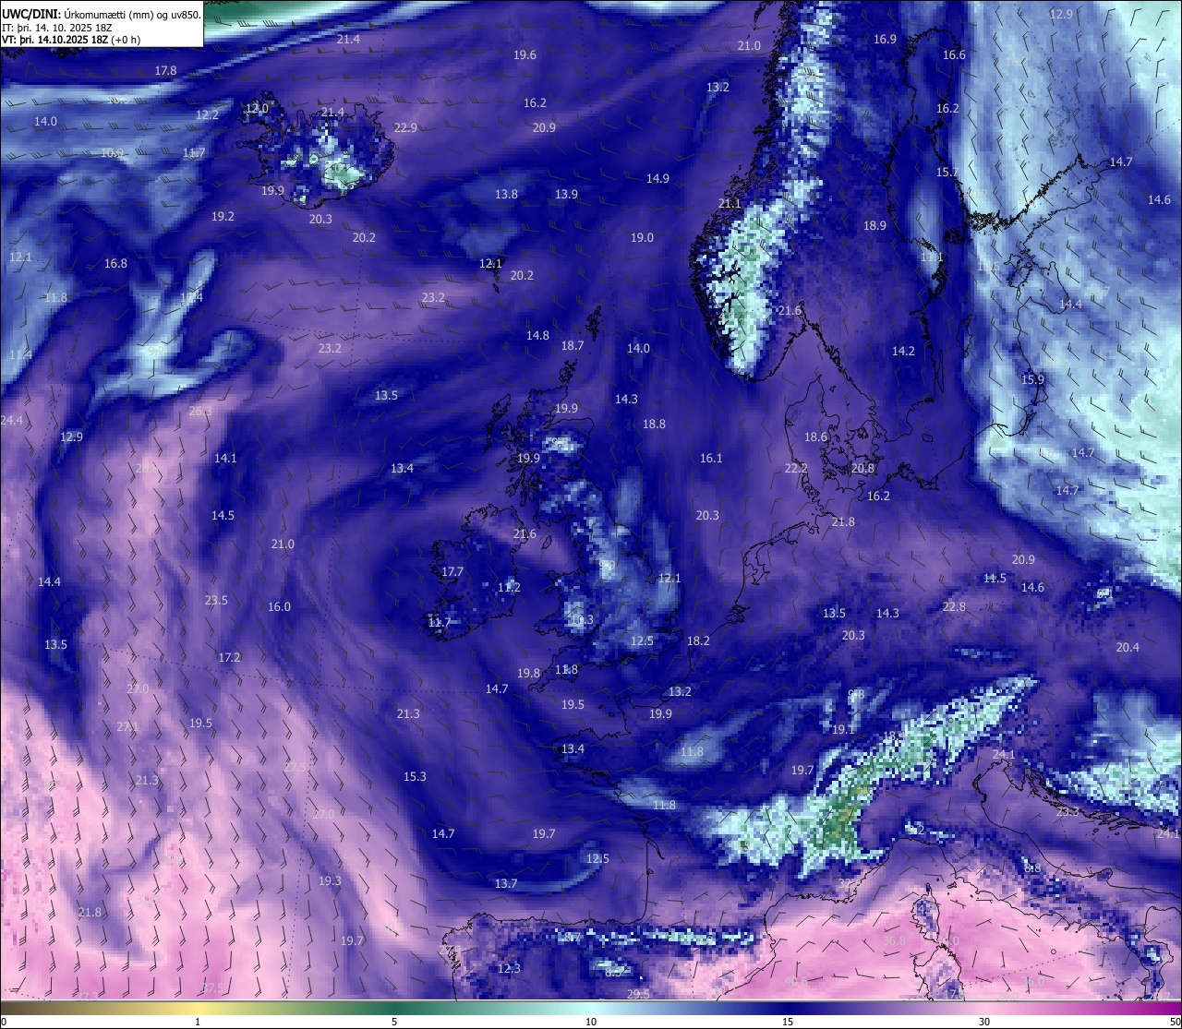Click the 19.3 value
The width and height of the screenshot is (1182, 1029).
(x=330, y=881)
